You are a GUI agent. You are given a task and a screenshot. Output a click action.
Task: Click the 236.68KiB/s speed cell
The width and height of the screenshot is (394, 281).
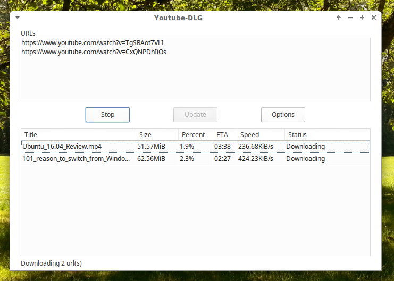pyautogui.click(x=256, y=147)
